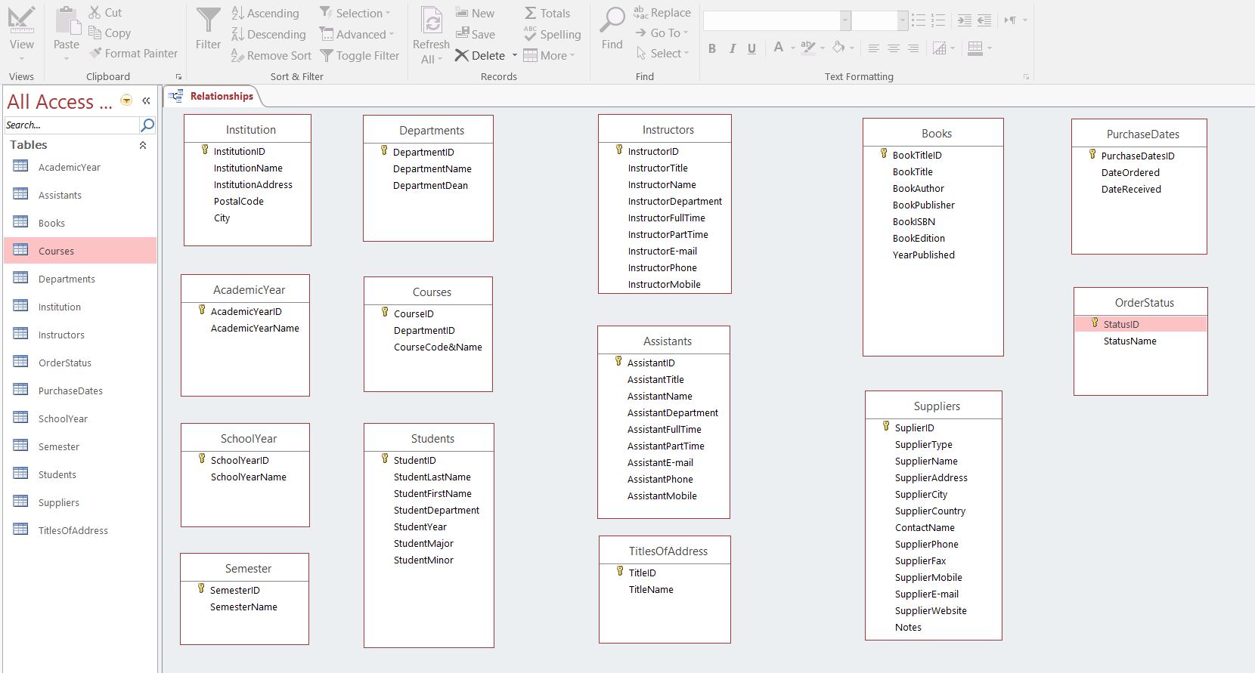Click the Toggle Filter funnel icon

[327, 55]
